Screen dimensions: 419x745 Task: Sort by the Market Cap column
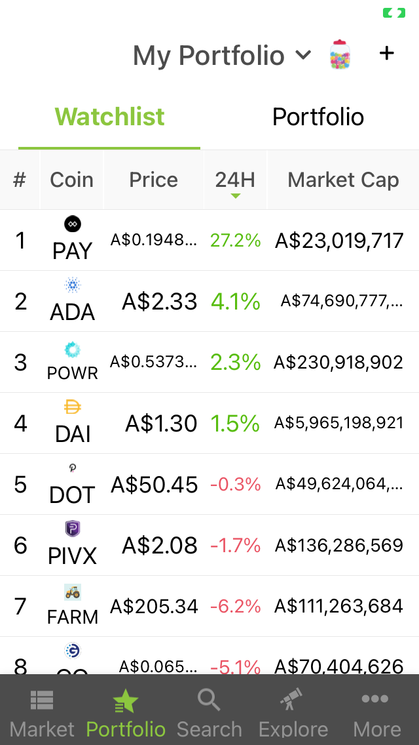(x=343, y=180)
